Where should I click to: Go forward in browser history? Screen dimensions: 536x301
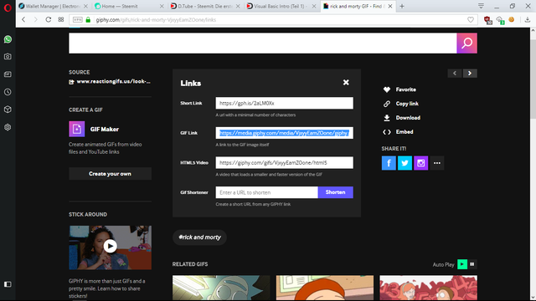(x=35, y=20)
